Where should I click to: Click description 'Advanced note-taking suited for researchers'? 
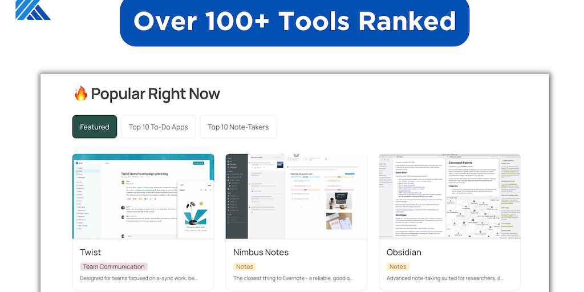coord(445,278)
